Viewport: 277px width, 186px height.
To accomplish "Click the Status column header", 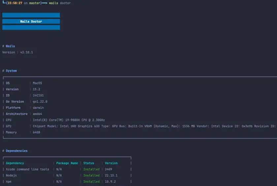I will tap(88, 163).
